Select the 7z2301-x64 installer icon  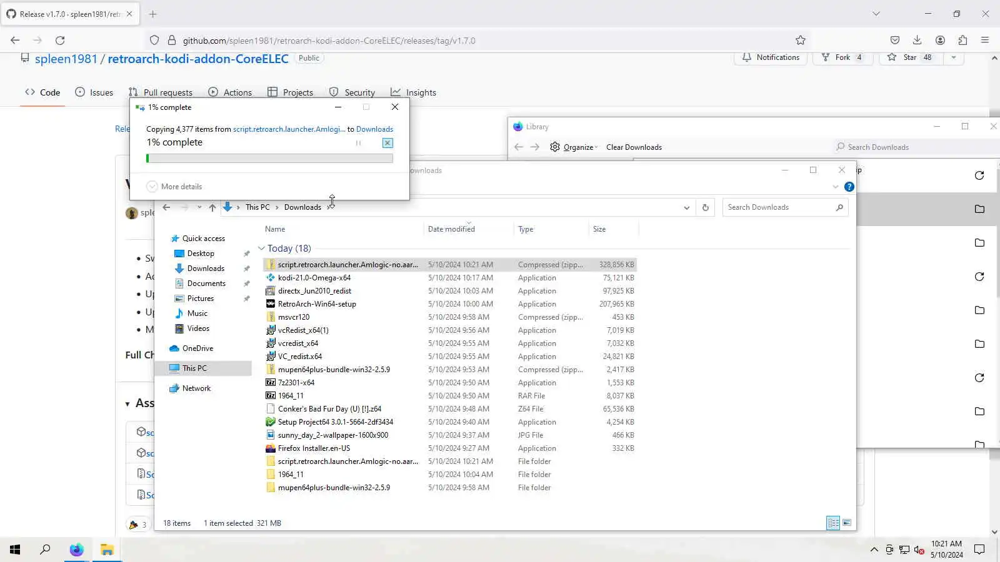(x=271, y=383)
